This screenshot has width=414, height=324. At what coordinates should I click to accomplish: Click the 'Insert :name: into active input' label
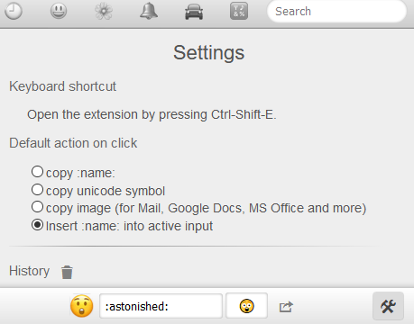coord(129,226)
